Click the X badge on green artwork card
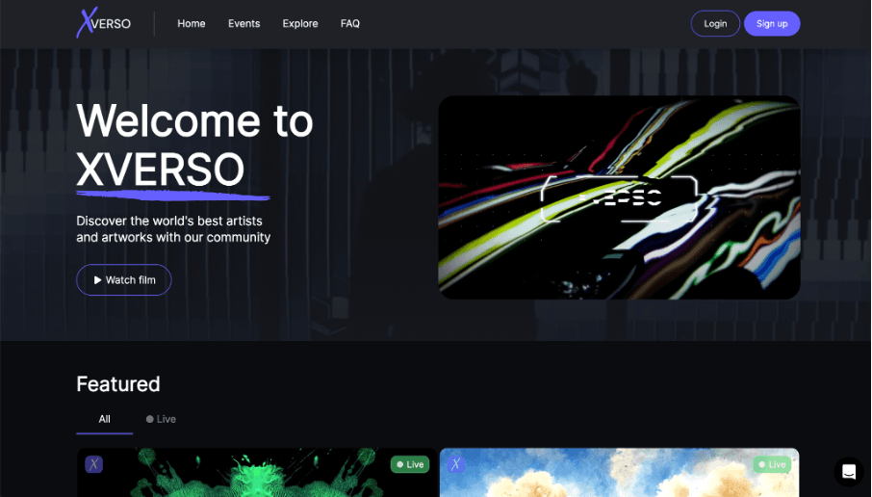872x497 pixels. [x=94, y=464]
